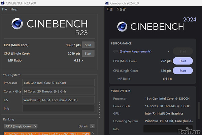
Task: Open the CPU (Single Core) ranking dropdown
Action: [21, 126]
